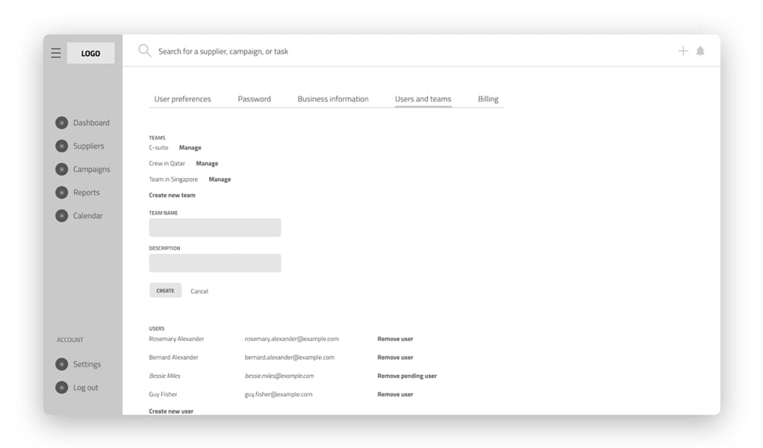
Task: Click email bessie.miles@example.com
Action: [x=279, y=376]
